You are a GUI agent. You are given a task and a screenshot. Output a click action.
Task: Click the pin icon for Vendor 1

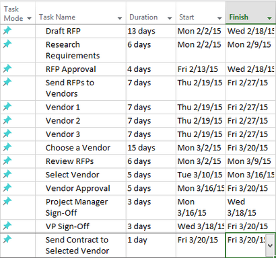[x=7, y=106]
